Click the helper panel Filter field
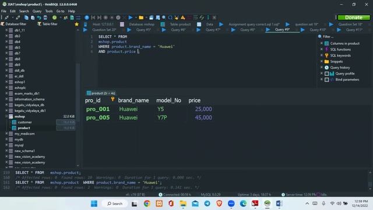 (x=345, y=37)
